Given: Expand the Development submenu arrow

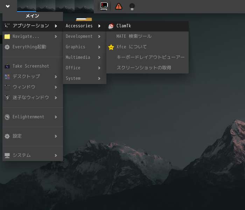Looking at the screenshot, I should tap(99, 36).
